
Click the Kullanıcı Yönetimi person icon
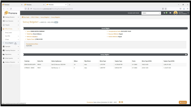click(x=4, y=62)
